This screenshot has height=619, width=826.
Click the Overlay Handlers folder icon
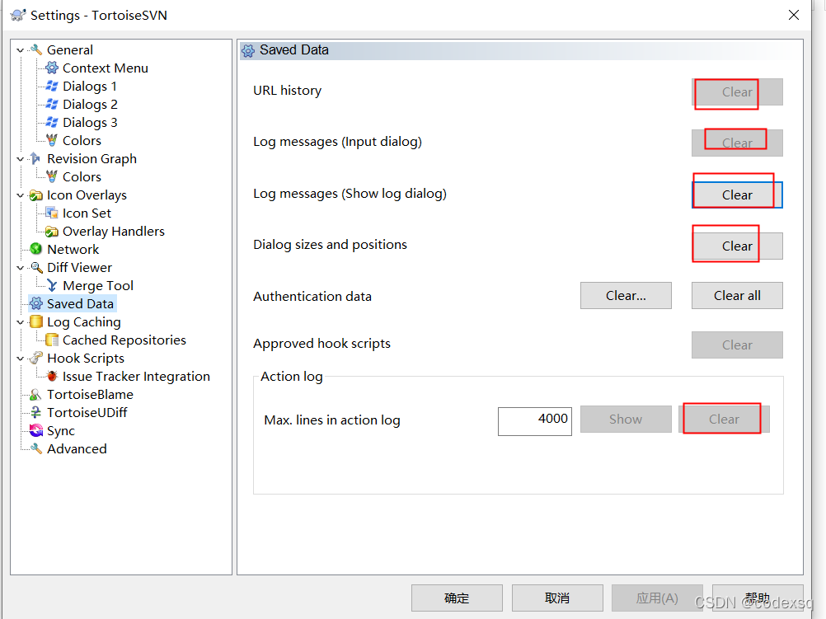(52, 232)
